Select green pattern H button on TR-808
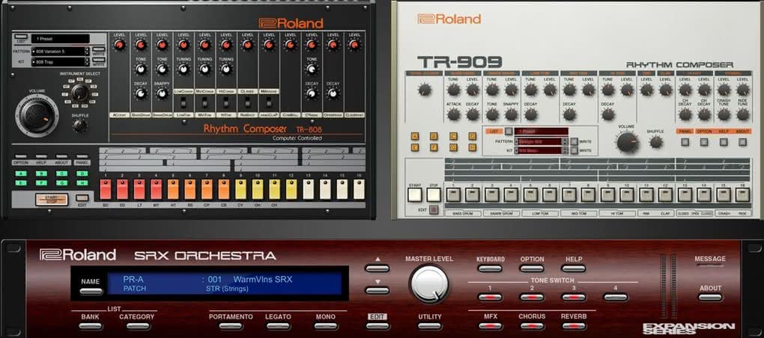The width and height of the screenshot is (764, 338). (x=82, y=183)
